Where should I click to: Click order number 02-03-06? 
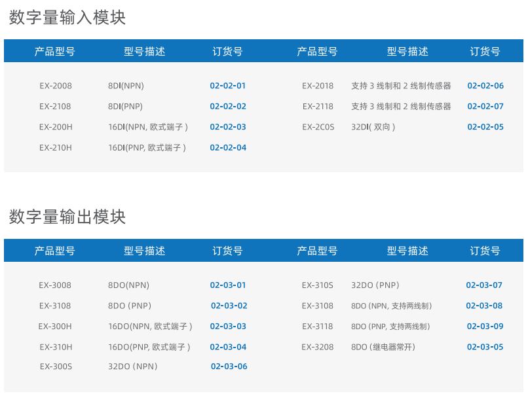coord(229,367)
